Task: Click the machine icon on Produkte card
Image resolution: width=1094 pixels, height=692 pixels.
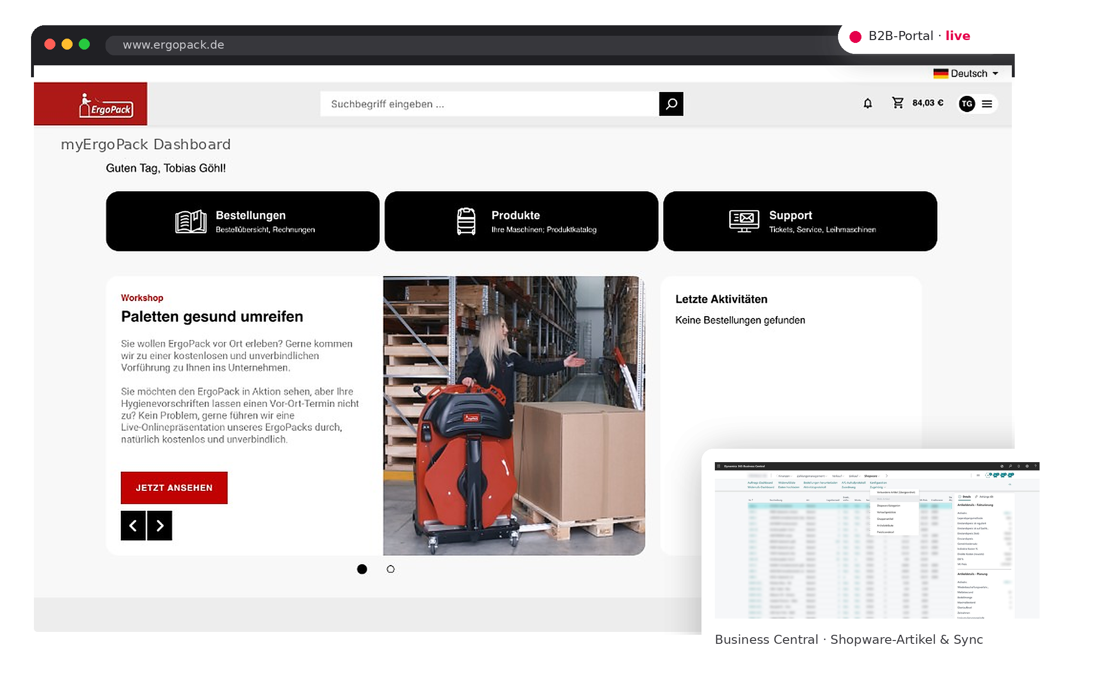Action: pyautogui.click(x=466, y=221)
